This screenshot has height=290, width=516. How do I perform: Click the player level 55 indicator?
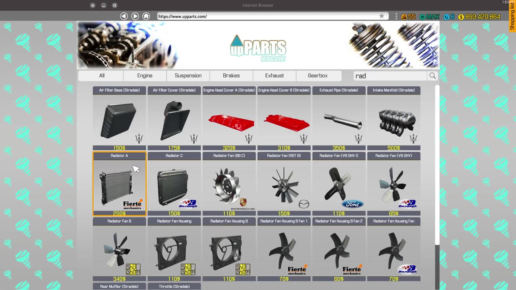(x=408, y=17)
